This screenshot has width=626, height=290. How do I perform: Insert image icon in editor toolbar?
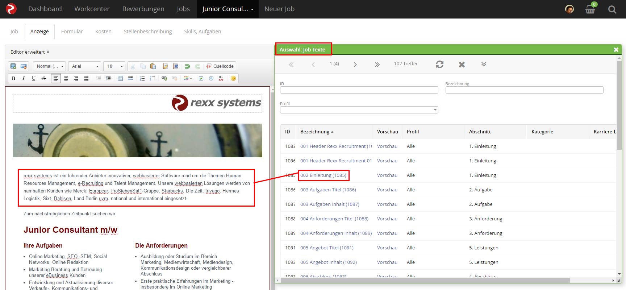click(x=13, y=66)
